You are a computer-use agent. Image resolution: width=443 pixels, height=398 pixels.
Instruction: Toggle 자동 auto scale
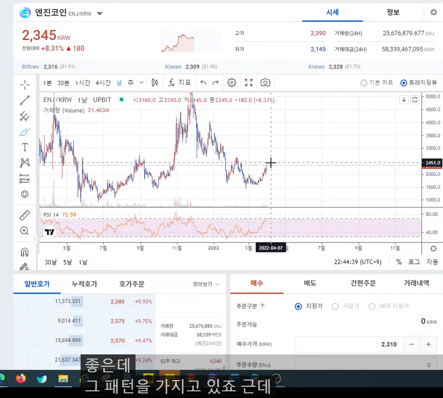click(x=432, y=262)
